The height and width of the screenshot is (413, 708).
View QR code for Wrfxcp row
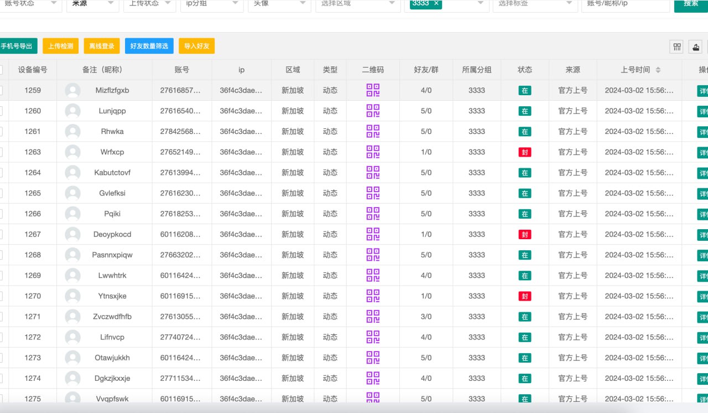pyautogui.click(x=373, y=152)
